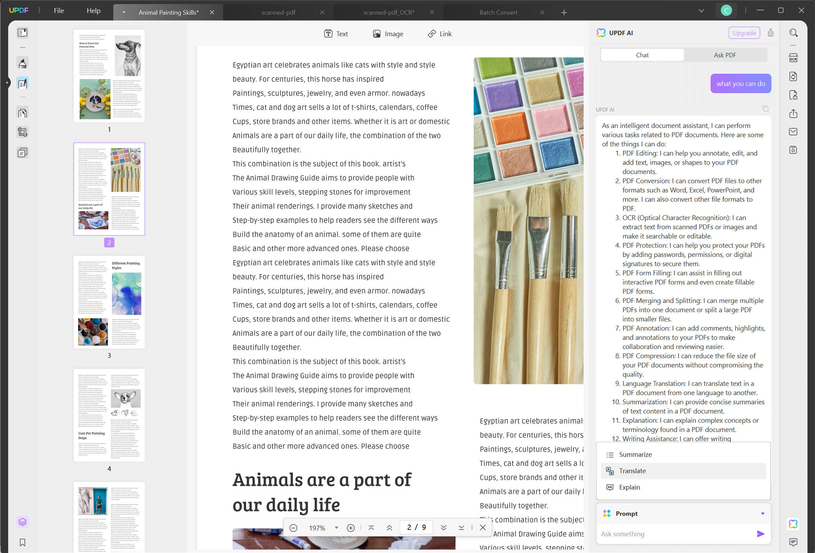
Task: Switch to Ask PDF mode
Action: (x=725, y=55)
